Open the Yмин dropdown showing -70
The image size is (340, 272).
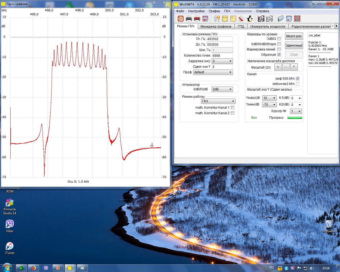[269, 105]
